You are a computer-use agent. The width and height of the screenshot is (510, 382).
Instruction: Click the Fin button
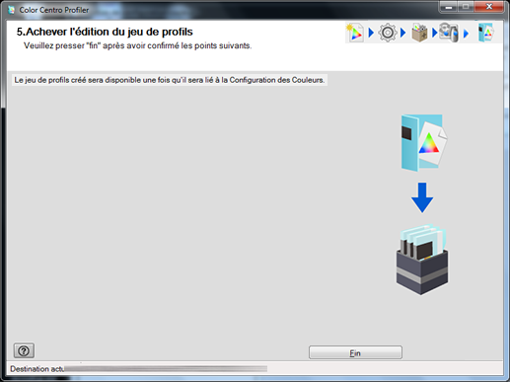pos(355,352)
